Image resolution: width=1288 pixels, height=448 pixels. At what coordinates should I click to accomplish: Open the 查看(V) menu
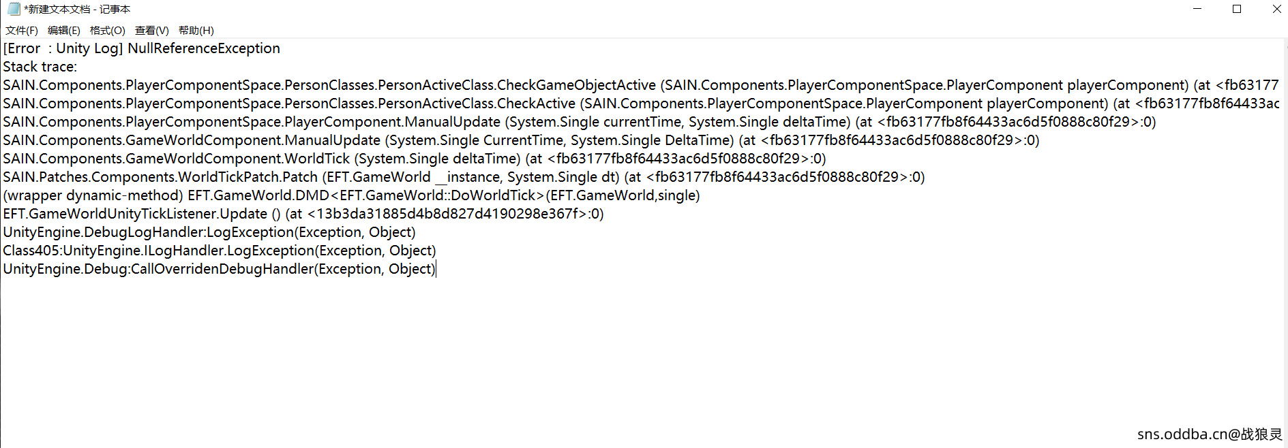click(152, 31)
